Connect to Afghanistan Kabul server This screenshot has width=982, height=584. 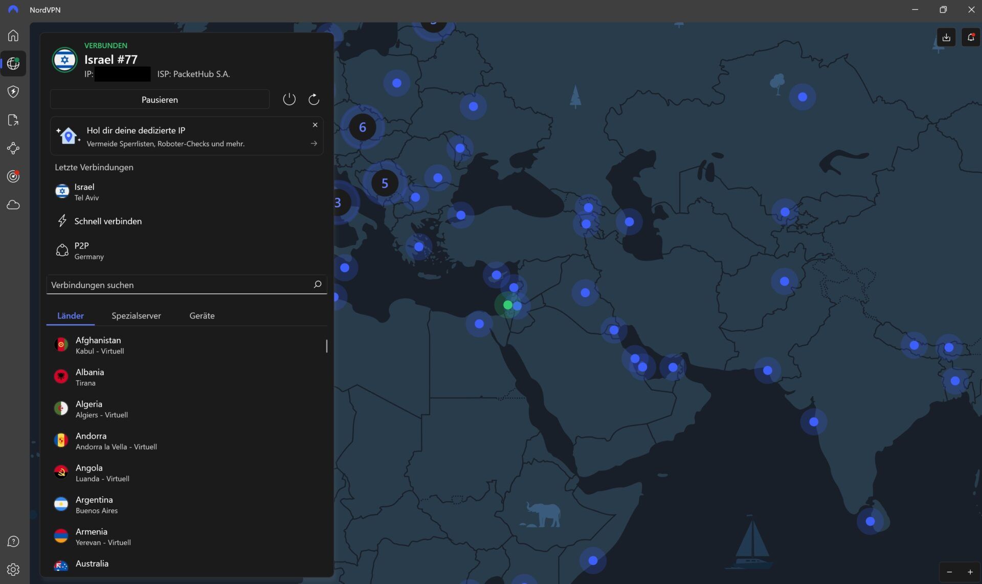coord(153,345)
